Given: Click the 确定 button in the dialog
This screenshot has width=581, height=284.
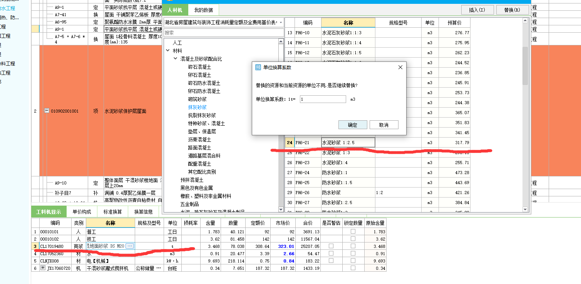Looking at the screenshot, I should click(353, 125).
